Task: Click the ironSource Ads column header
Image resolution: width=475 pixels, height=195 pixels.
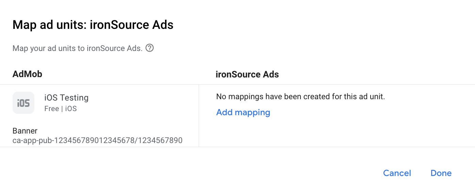Action: click(247, 74)
